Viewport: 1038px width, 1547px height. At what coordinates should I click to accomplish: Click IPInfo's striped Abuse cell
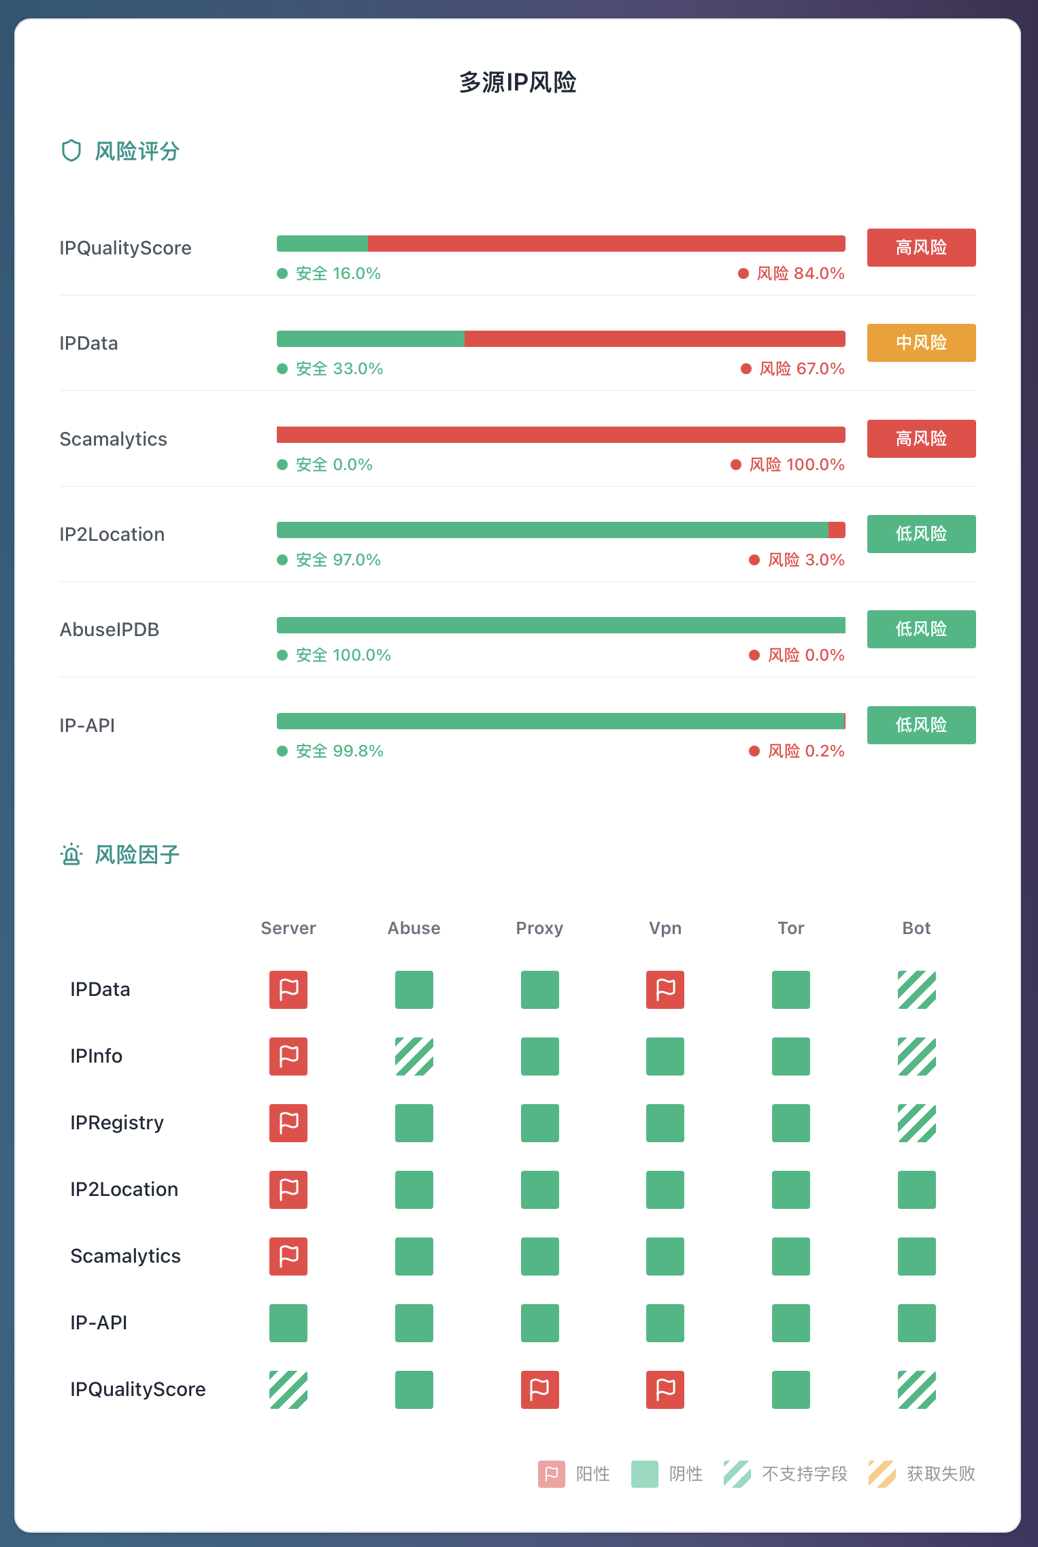point(414,1057)
